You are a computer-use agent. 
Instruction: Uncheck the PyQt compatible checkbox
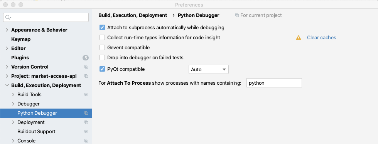(x=102, y=69)
